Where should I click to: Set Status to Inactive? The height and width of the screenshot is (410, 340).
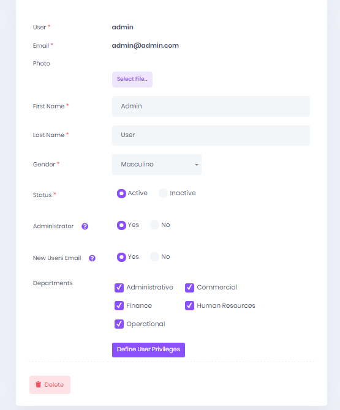pyautogui.click(x=163, y=193)
